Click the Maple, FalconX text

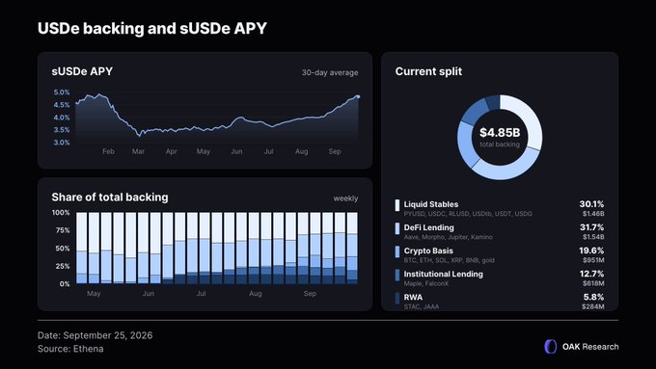pos(425,284)
